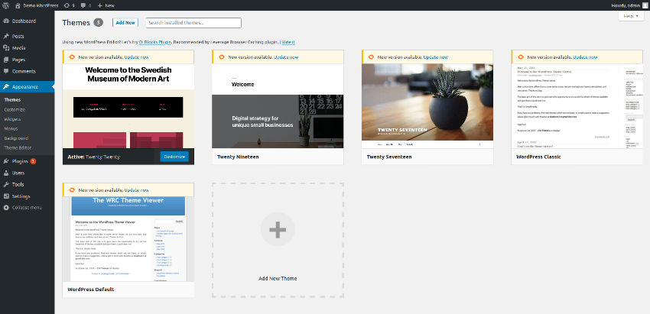The height and width of the screenshot is (314, 650).
Task: Click the updates circular arrows icon
Action: click(x=67, y=5)
